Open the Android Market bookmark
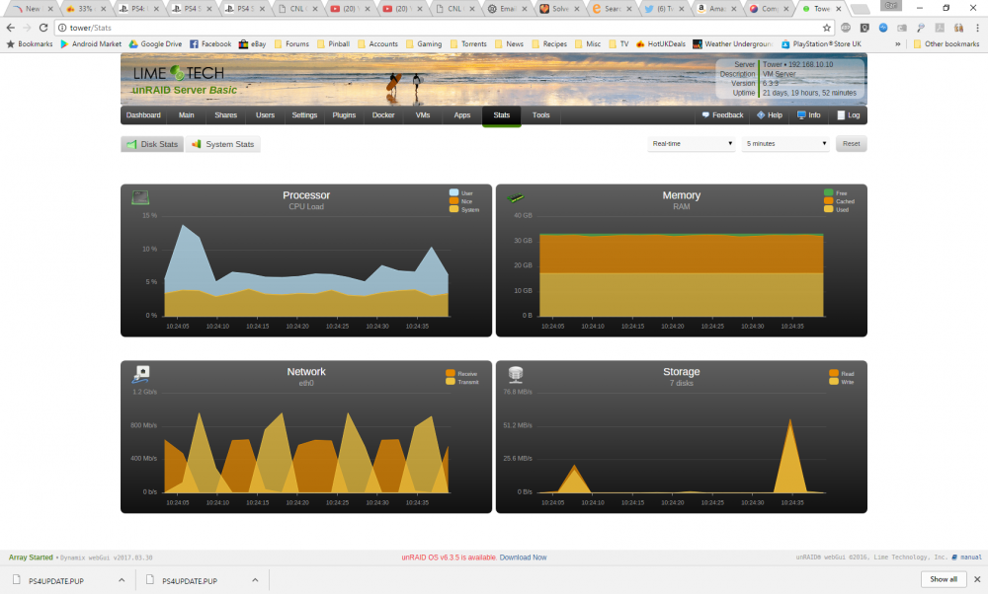 pyautogui.click(x=91, y=44)
